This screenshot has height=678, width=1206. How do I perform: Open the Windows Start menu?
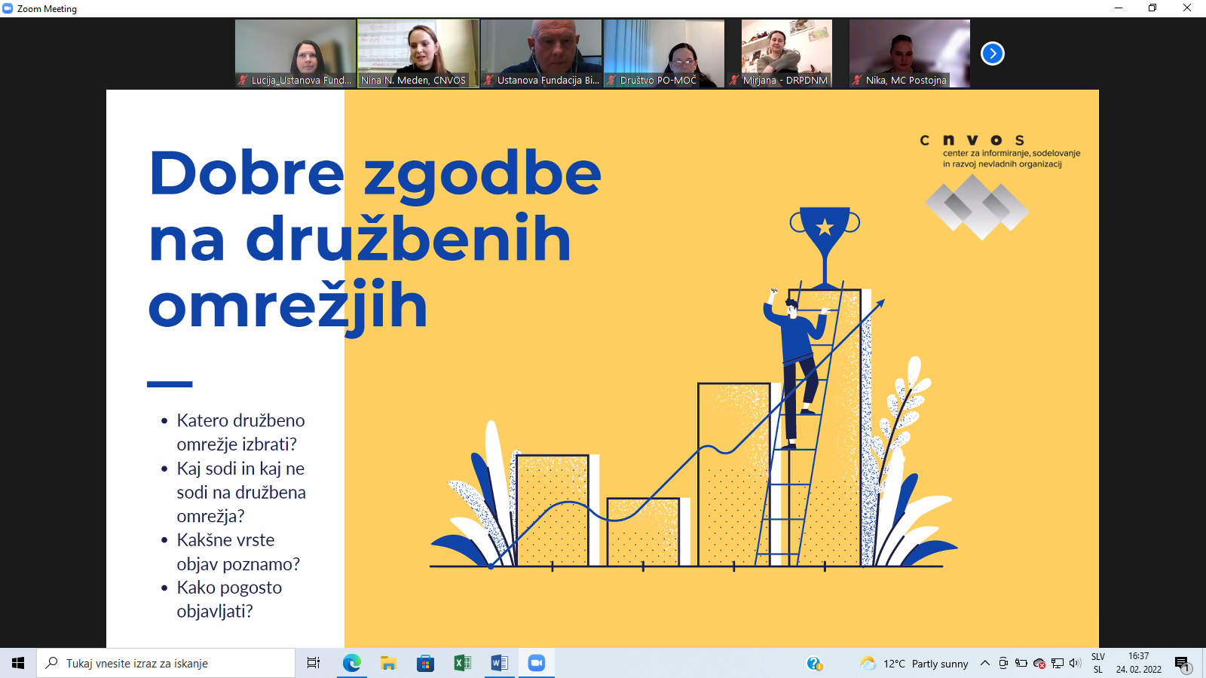(x=18, y=663)
